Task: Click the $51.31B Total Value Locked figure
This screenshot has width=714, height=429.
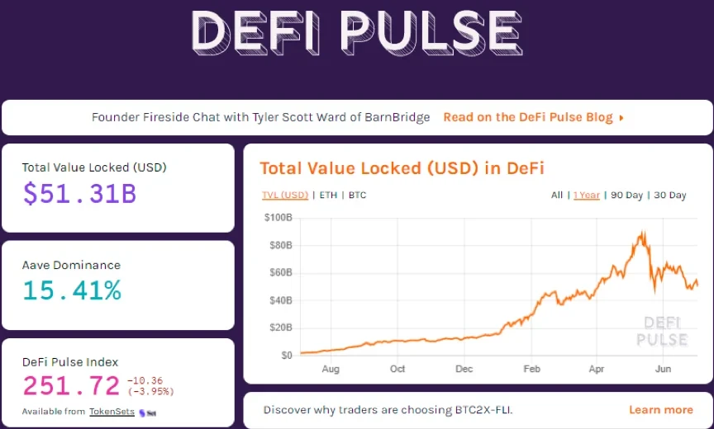Action: (79, 193)
